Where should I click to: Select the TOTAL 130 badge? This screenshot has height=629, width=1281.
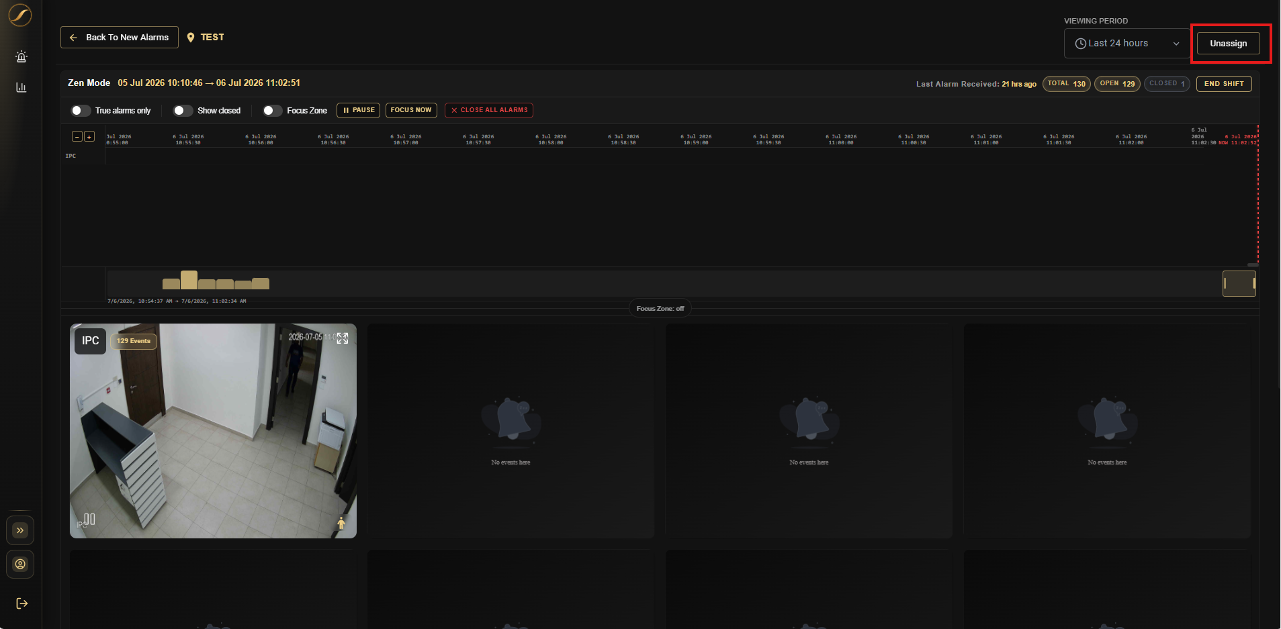point(1066,84)
